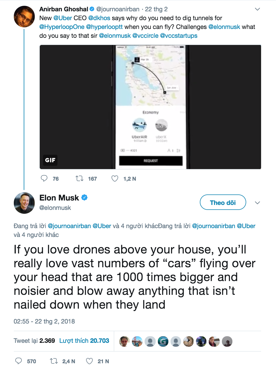Play the UberAIR GIF media

(150, 107)
